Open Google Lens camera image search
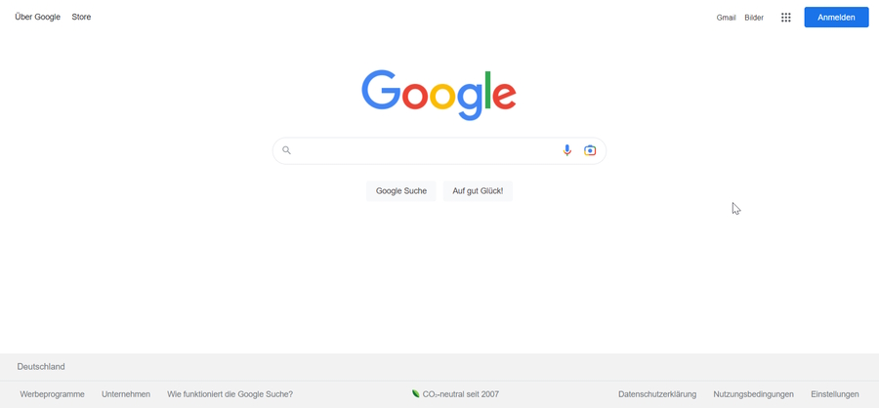Screen dimensions: 879x408 coord(590,150)
